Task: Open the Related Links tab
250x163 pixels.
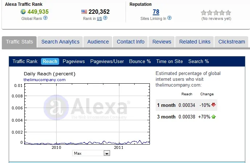Action: pos(195,42)
